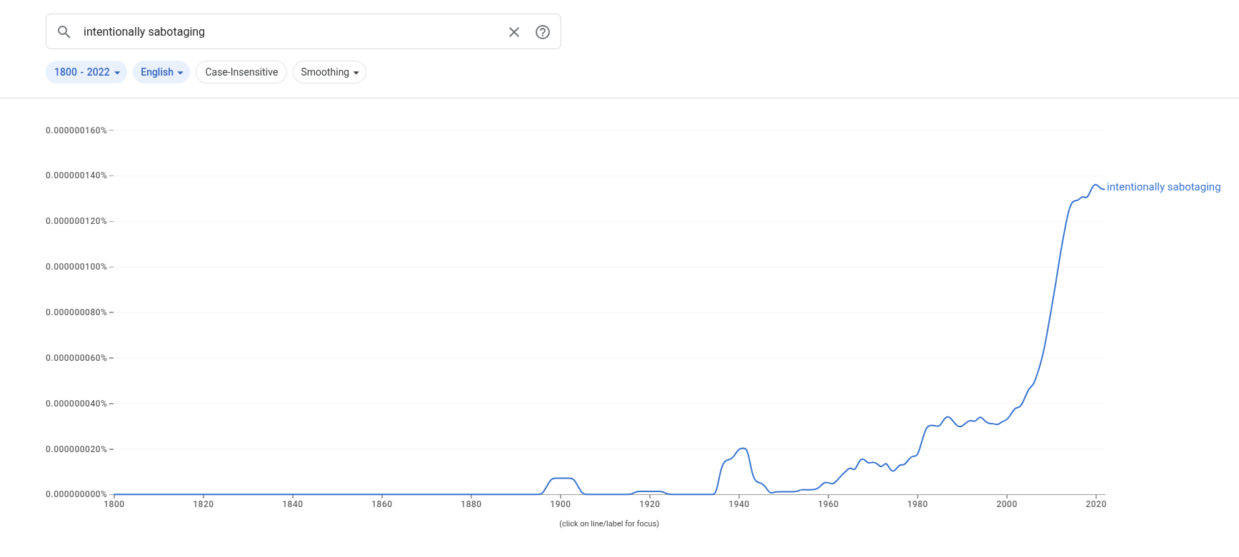
Task: Open the 1800 - 2022 year range dropdown
Action: click(x=86, y=72)
